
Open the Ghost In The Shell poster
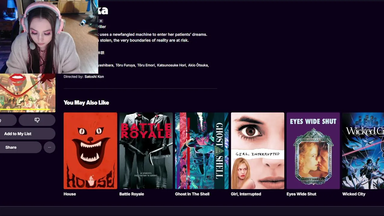[202, 151]
